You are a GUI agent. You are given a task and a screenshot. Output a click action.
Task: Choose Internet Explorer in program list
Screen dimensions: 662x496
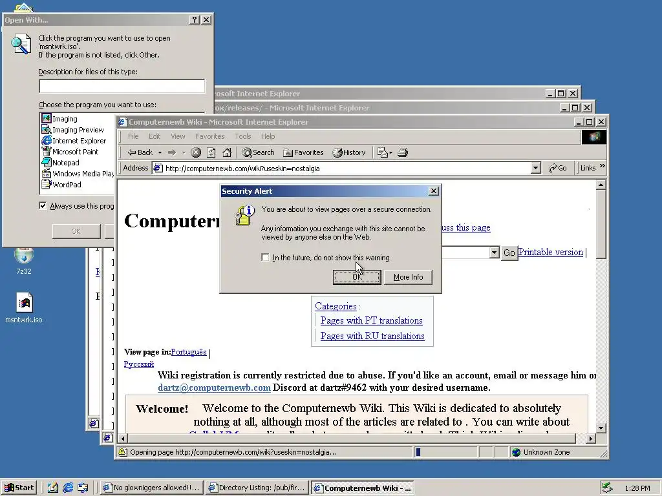point(74,140)
